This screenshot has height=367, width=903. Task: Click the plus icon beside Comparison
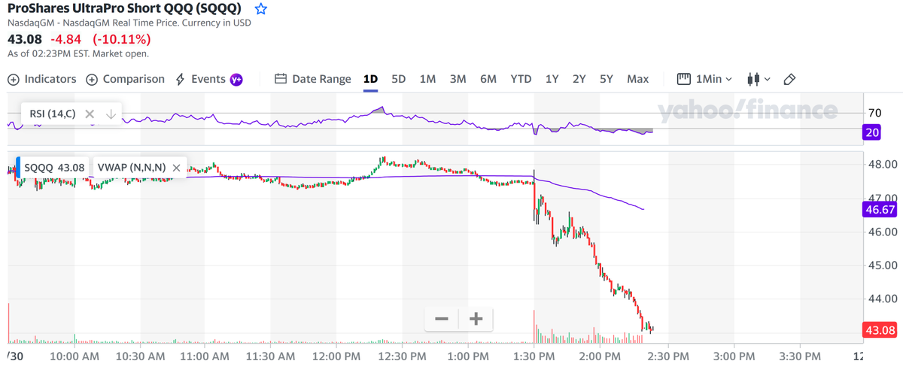[x=92, y=80]
